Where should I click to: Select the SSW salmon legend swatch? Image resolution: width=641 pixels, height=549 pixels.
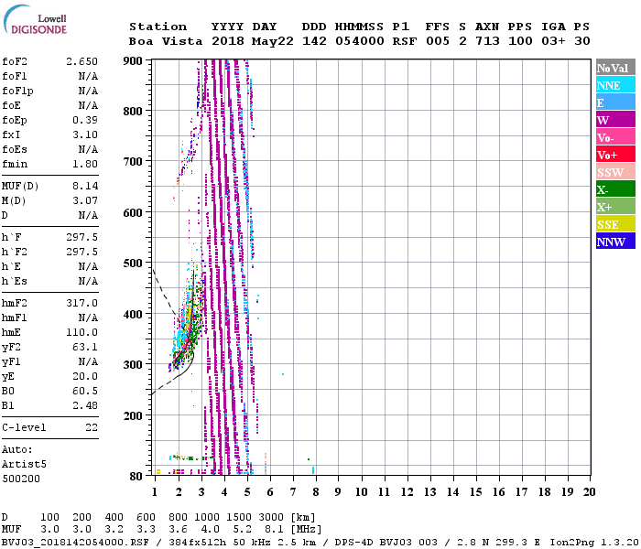[x=615, y=172]
